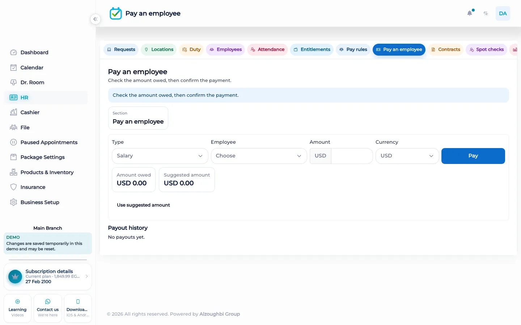Screen dimensions: 521x325
Task: Open the Spot checks tab
Action: [486, 49]
